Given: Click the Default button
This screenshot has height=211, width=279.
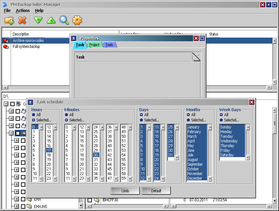Looking at the screenshot, I should click(156, 191).
